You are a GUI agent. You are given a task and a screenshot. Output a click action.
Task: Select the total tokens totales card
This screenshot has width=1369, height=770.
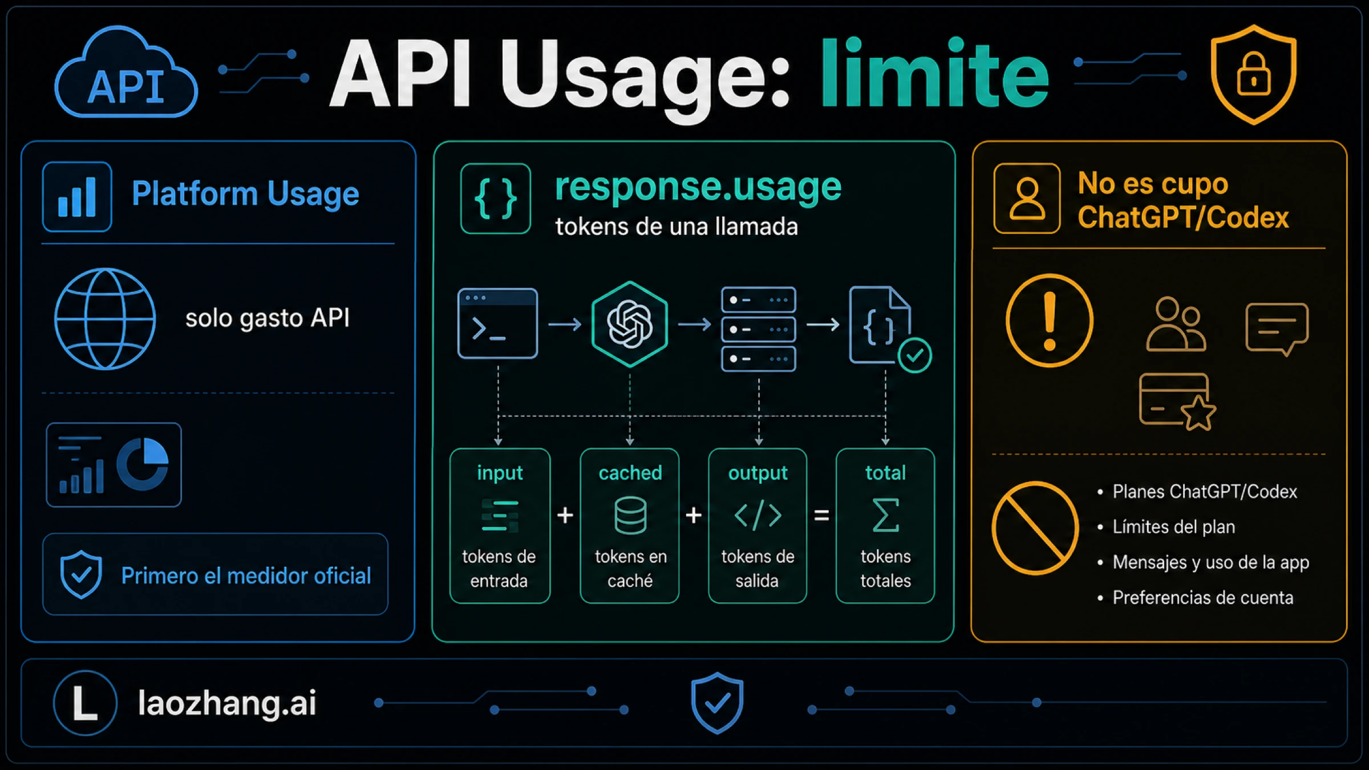[885, 526]
